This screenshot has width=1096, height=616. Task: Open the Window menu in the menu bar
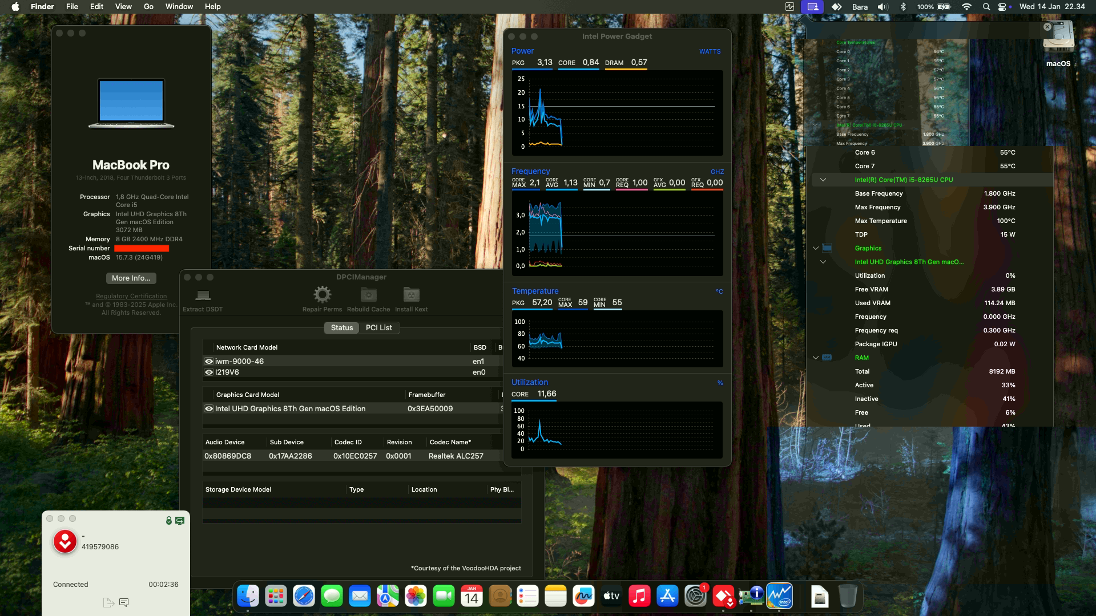[x=179, y=6]
